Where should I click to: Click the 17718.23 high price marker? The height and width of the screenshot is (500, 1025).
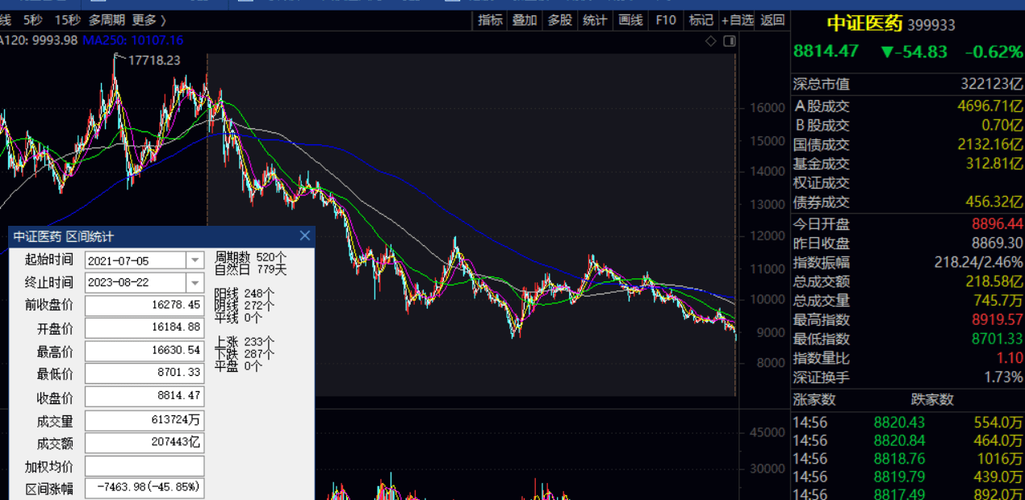point(154,60)
